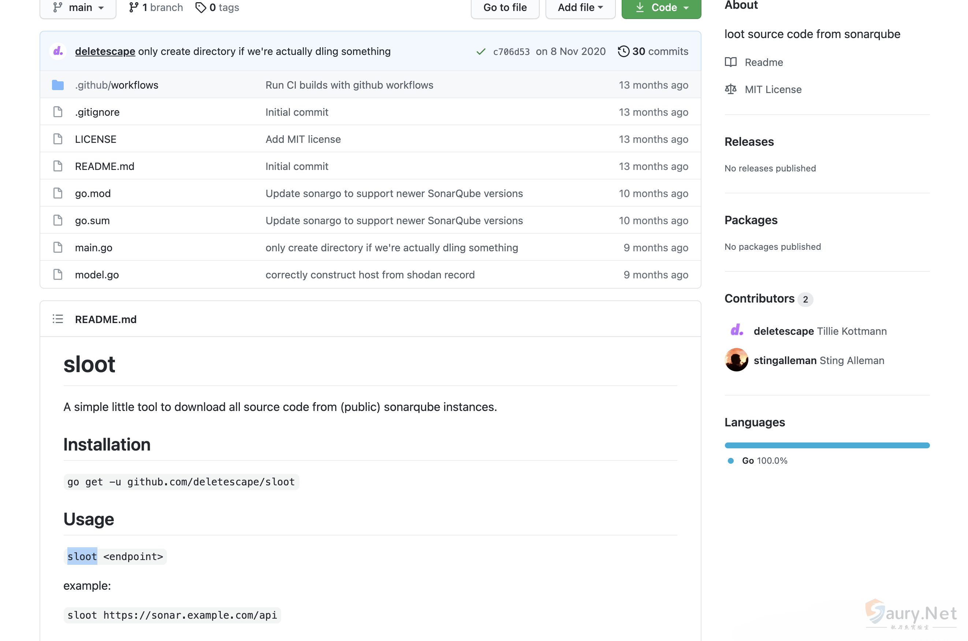Open the model.go file
Viewport: 968px width, 641px height.
[97, 275]
